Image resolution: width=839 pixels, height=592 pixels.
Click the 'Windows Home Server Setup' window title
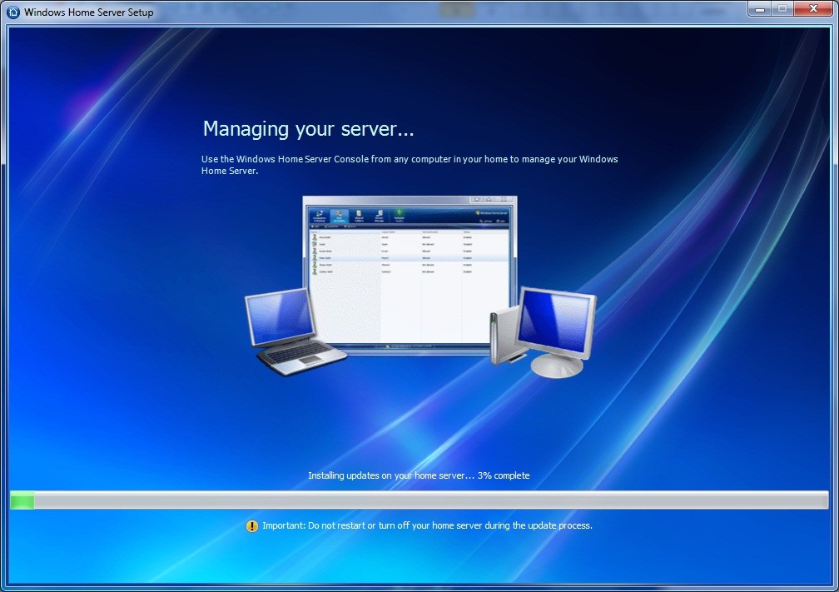[x=89, y=12]
